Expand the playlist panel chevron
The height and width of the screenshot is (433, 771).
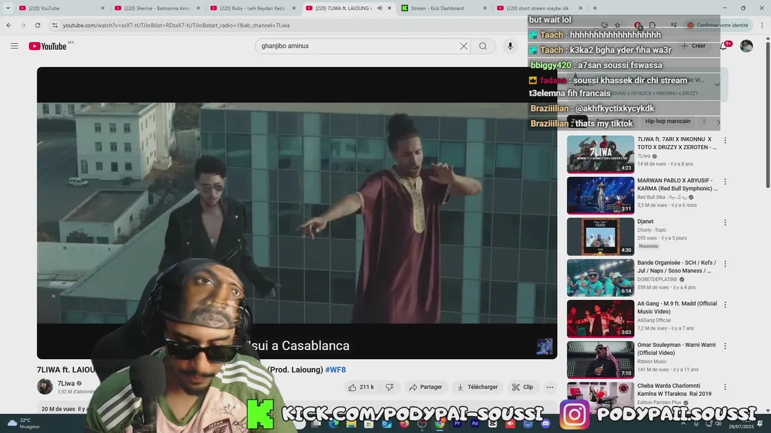pos(717,84)
